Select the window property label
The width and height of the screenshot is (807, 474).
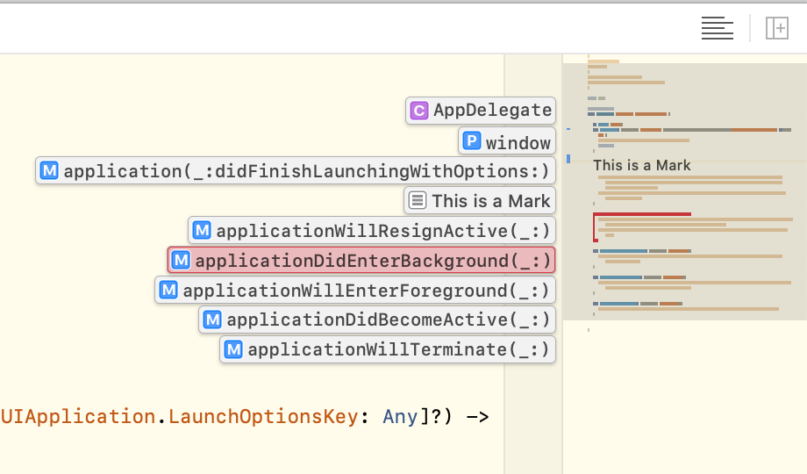pos(507,141)
